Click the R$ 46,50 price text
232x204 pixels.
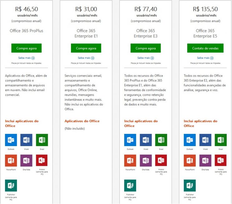pyautogui.click(x=27, y=9)
